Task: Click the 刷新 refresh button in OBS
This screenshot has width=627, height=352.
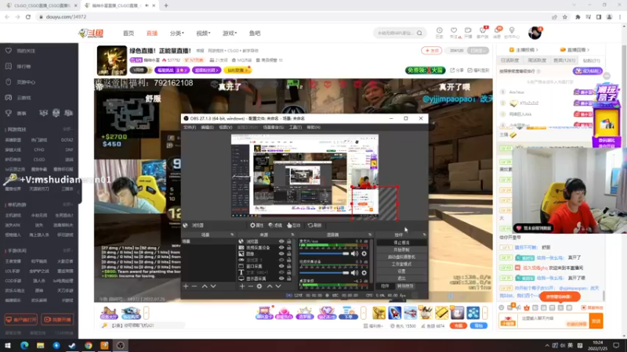Action: tap(315, 225)
